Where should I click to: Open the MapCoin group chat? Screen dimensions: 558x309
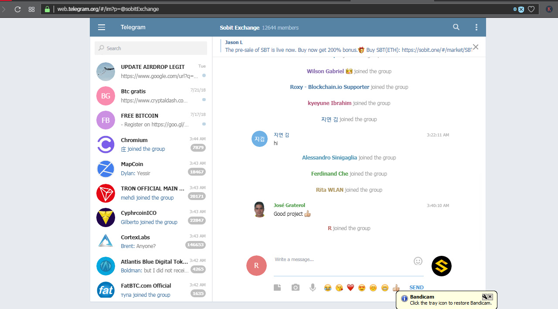pos(151,169)
